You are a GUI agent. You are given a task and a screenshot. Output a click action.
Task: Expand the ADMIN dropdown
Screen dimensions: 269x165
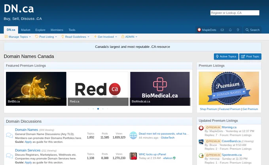(136, 37)
